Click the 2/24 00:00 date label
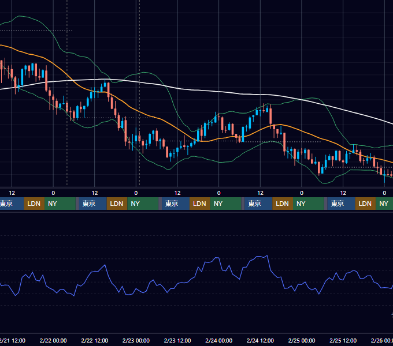 tap(219, 340)
